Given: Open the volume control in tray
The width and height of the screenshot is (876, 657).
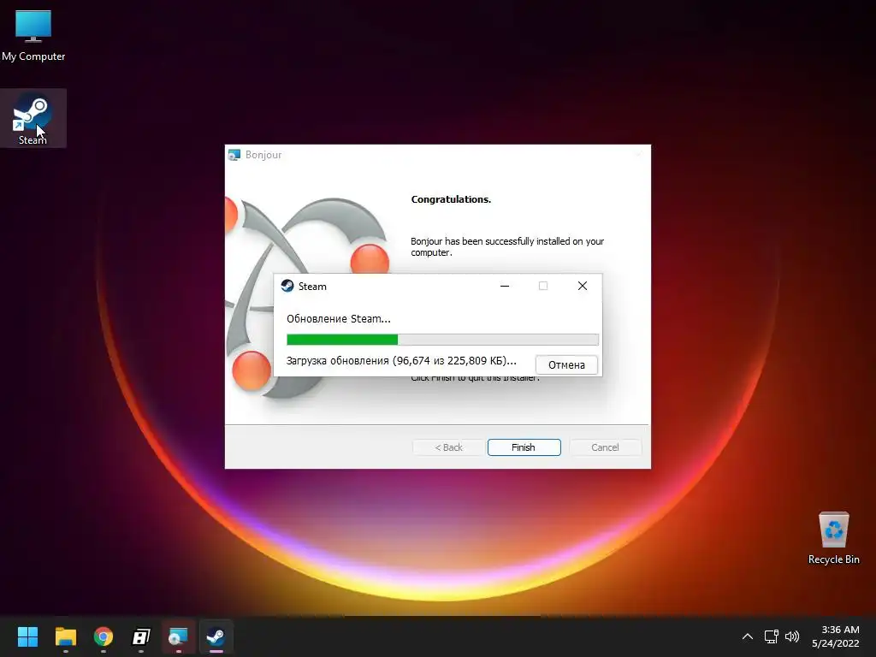Looking at the screenshot, I should click(x=791, y=636).
